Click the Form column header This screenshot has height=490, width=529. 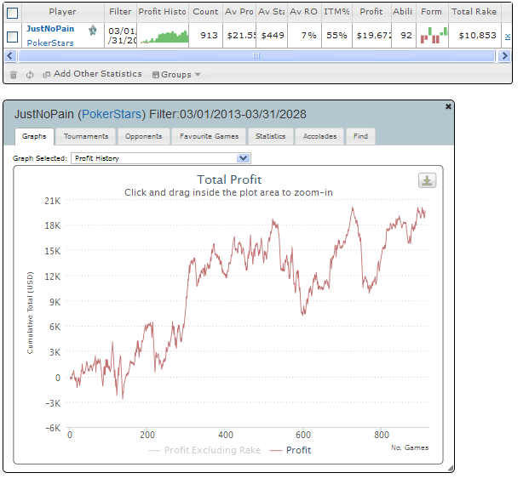click(x=432, y=12)
